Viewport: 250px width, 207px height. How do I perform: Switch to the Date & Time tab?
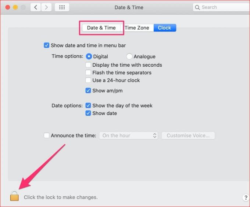(101, 28)
